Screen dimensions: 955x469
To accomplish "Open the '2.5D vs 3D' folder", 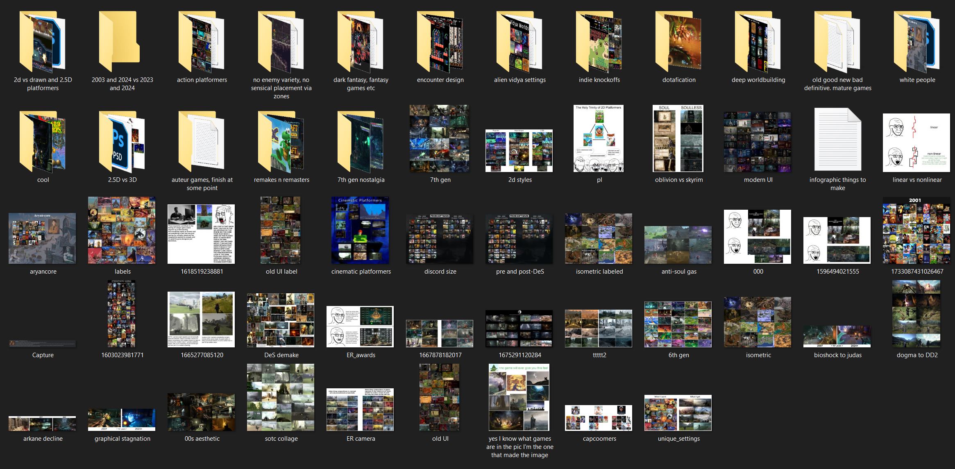I will click(122, 142).
